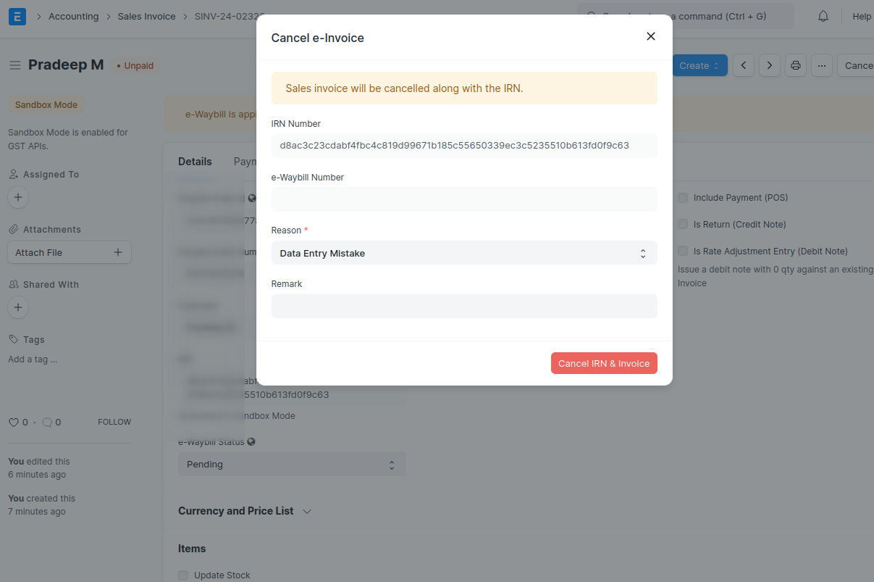Go to previous document arrow
Viewport: 874px width, 582px height.
pyautogui.click(x=744, y=65)
